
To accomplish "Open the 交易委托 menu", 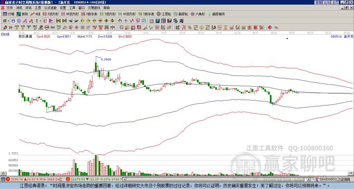I will (x=94, y=8).
